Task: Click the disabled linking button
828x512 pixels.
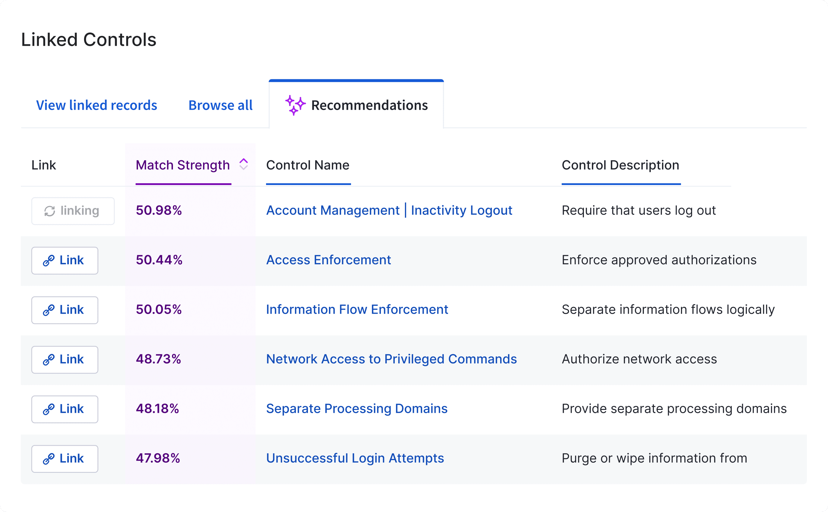Action: pyautogui.click(x=73, y=211)
